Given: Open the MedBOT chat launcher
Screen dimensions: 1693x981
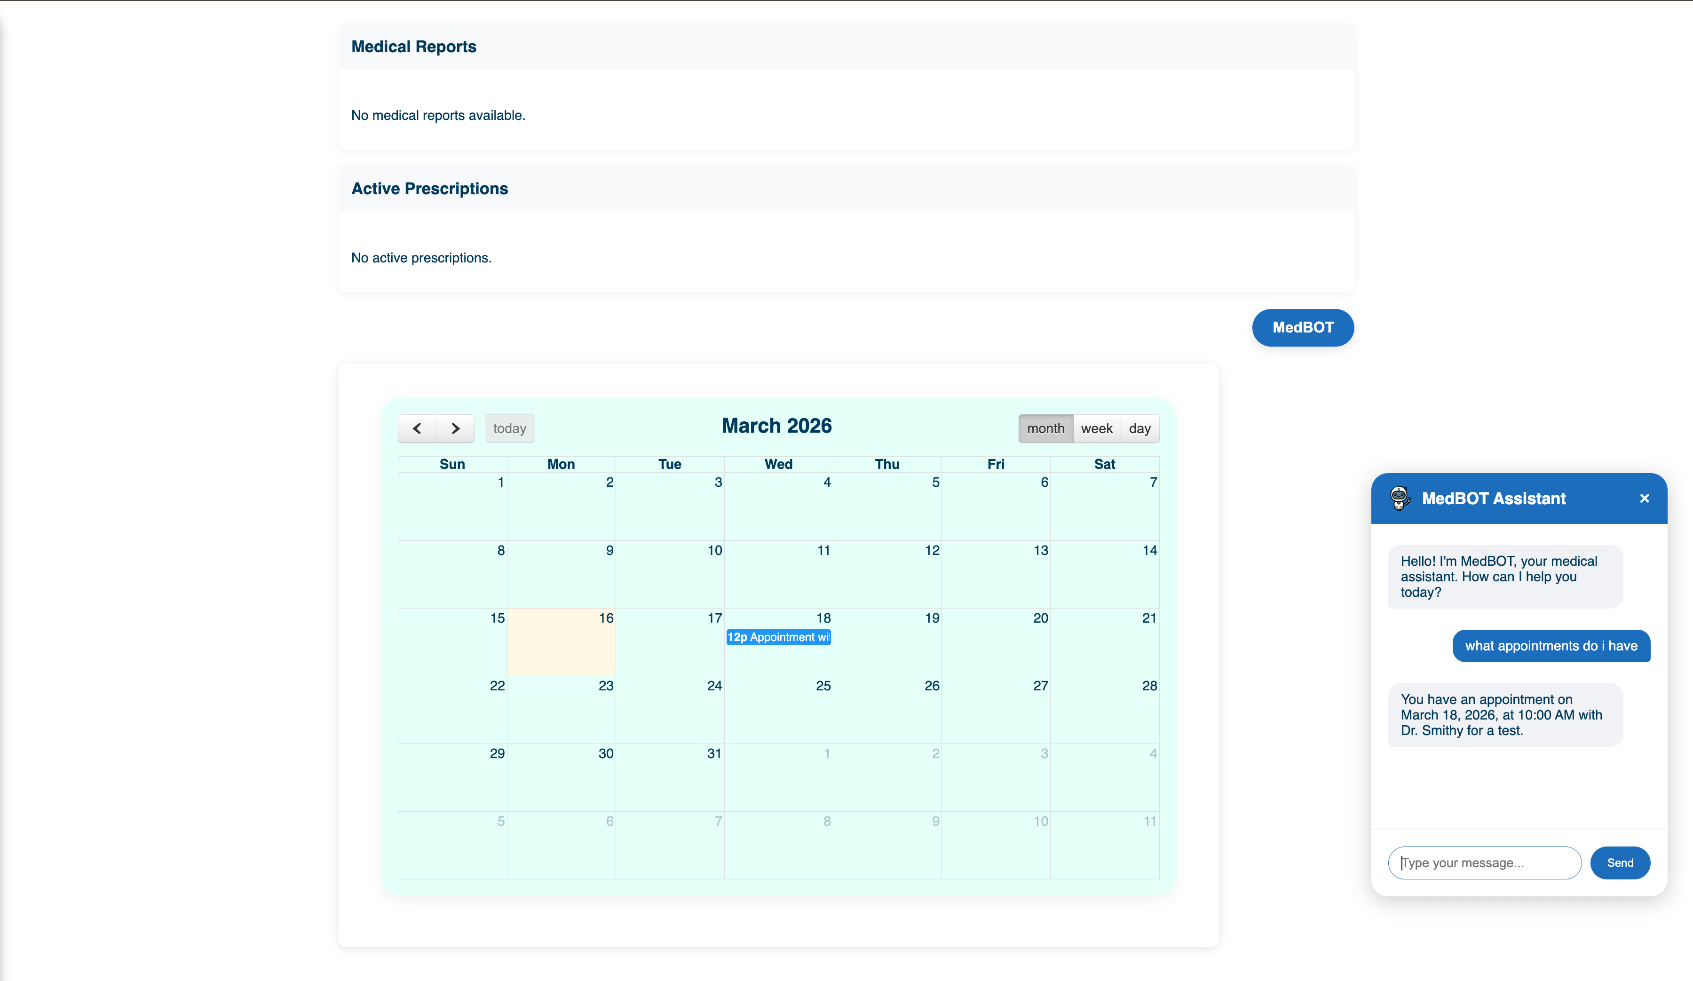Looking at the screenshot, I should [1303, 327].
